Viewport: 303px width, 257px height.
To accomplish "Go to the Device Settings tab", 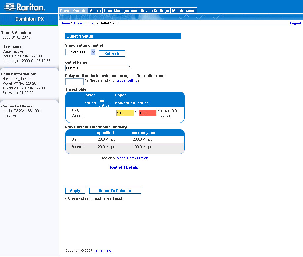I will coord(155,11).
